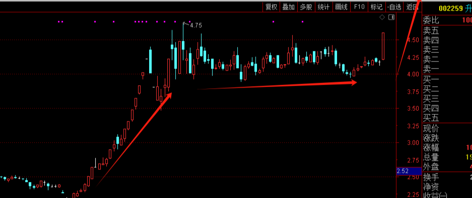Screen dimensions: 472x198
Task: Select the 画线 drawing tool
Action: point(342,7)
